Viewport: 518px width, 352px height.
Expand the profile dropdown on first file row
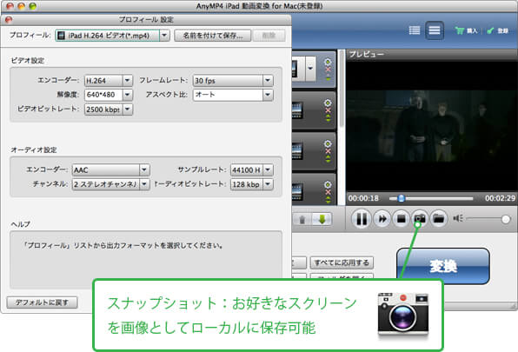pos(310,69)
